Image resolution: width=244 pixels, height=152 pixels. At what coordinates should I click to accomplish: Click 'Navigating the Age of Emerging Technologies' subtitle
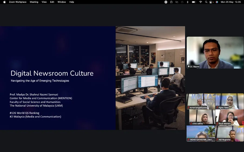pos(40,81)
